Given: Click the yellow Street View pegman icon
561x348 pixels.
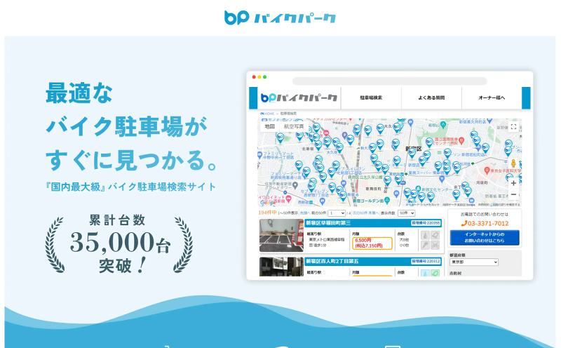Looking at the screenshot, I should coord(513,163).
